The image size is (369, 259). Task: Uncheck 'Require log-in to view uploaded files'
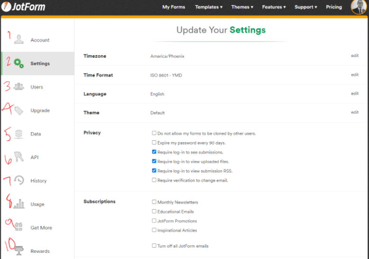(x=154, y=161)
